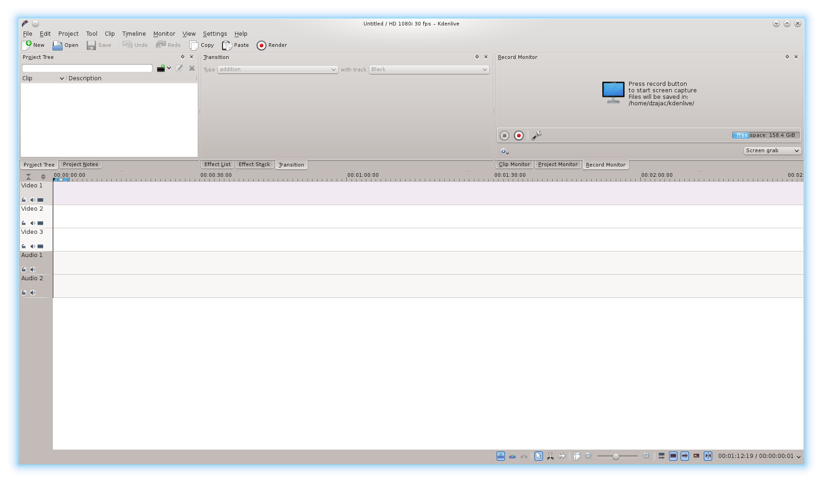Switch to the Clip Monitor tab
Screen dimensions: 823x483
tap(514, 164)
